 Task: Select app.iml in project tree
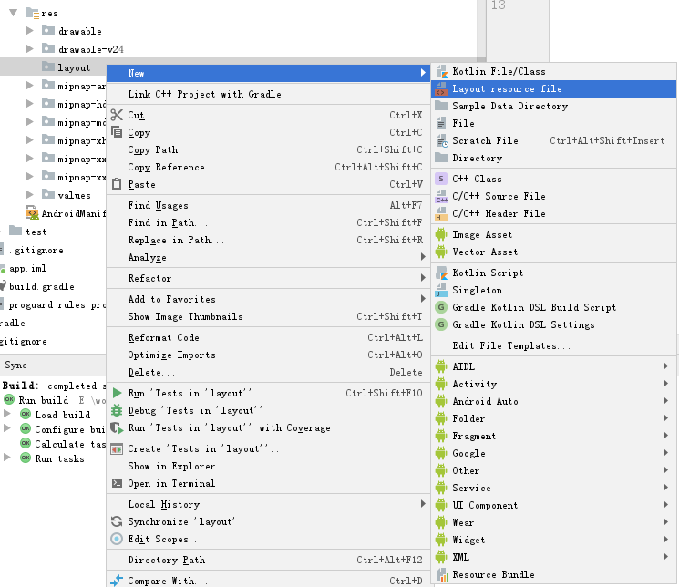click(x=27, y=268)
